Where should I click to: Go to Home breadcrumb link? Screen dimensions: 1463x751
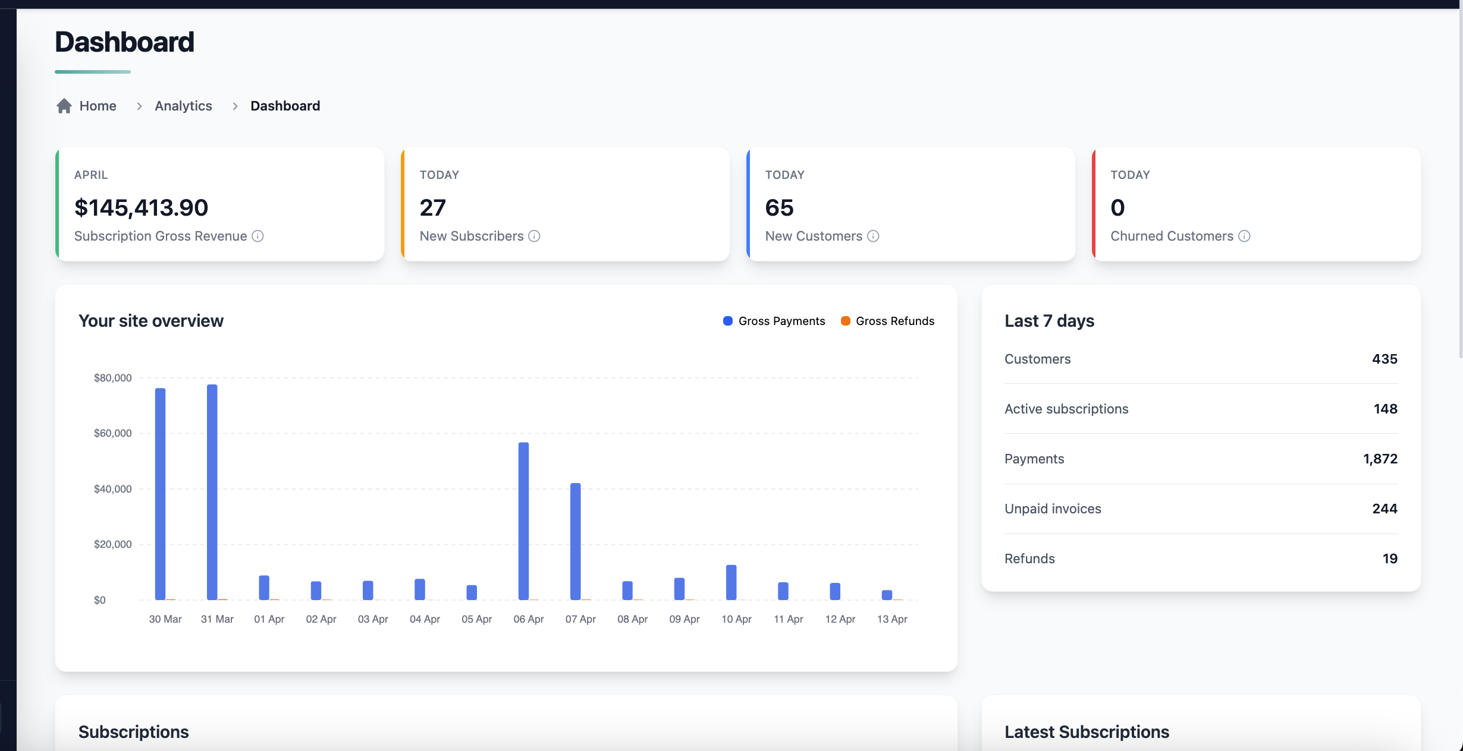point(98,106)
